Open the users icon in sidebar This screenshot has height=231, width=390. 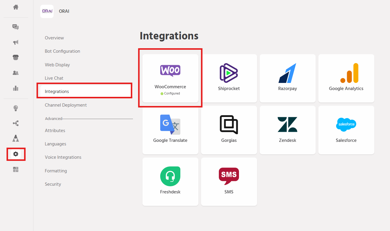click(16, 73)
